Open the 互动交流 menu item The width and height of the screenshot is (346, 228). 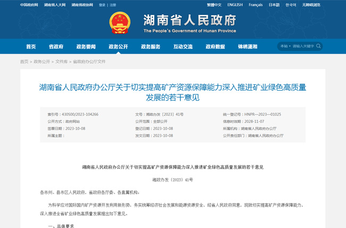tap(183, 47)
